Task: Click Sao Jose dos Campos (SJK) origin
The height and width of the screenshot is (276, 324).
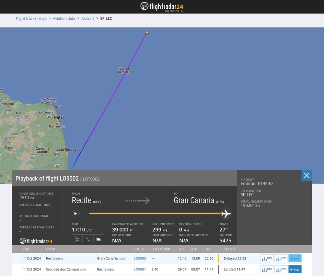Action: tap(66, 269)
